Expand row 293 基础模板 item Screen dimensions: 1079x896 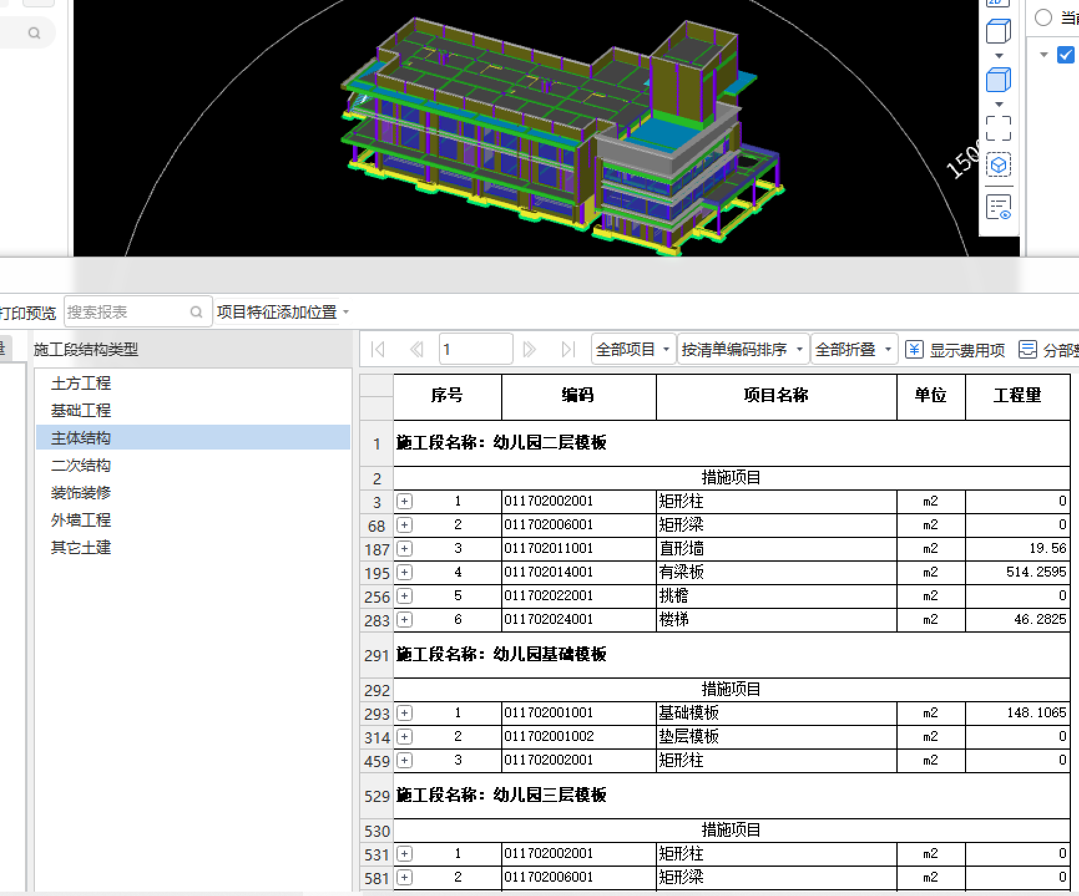(405, 713)
